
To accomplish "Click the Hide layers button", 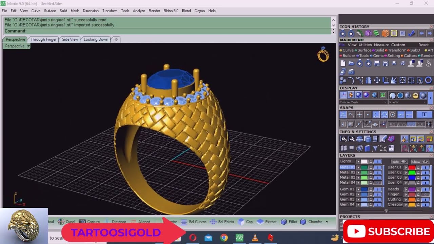I will click(x=399, y=162).
